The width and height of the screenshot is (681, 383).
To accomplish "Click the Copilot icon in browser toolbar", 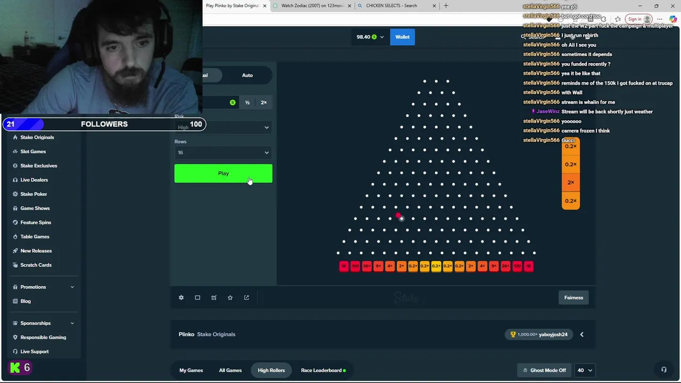I will tap(674, 19).
